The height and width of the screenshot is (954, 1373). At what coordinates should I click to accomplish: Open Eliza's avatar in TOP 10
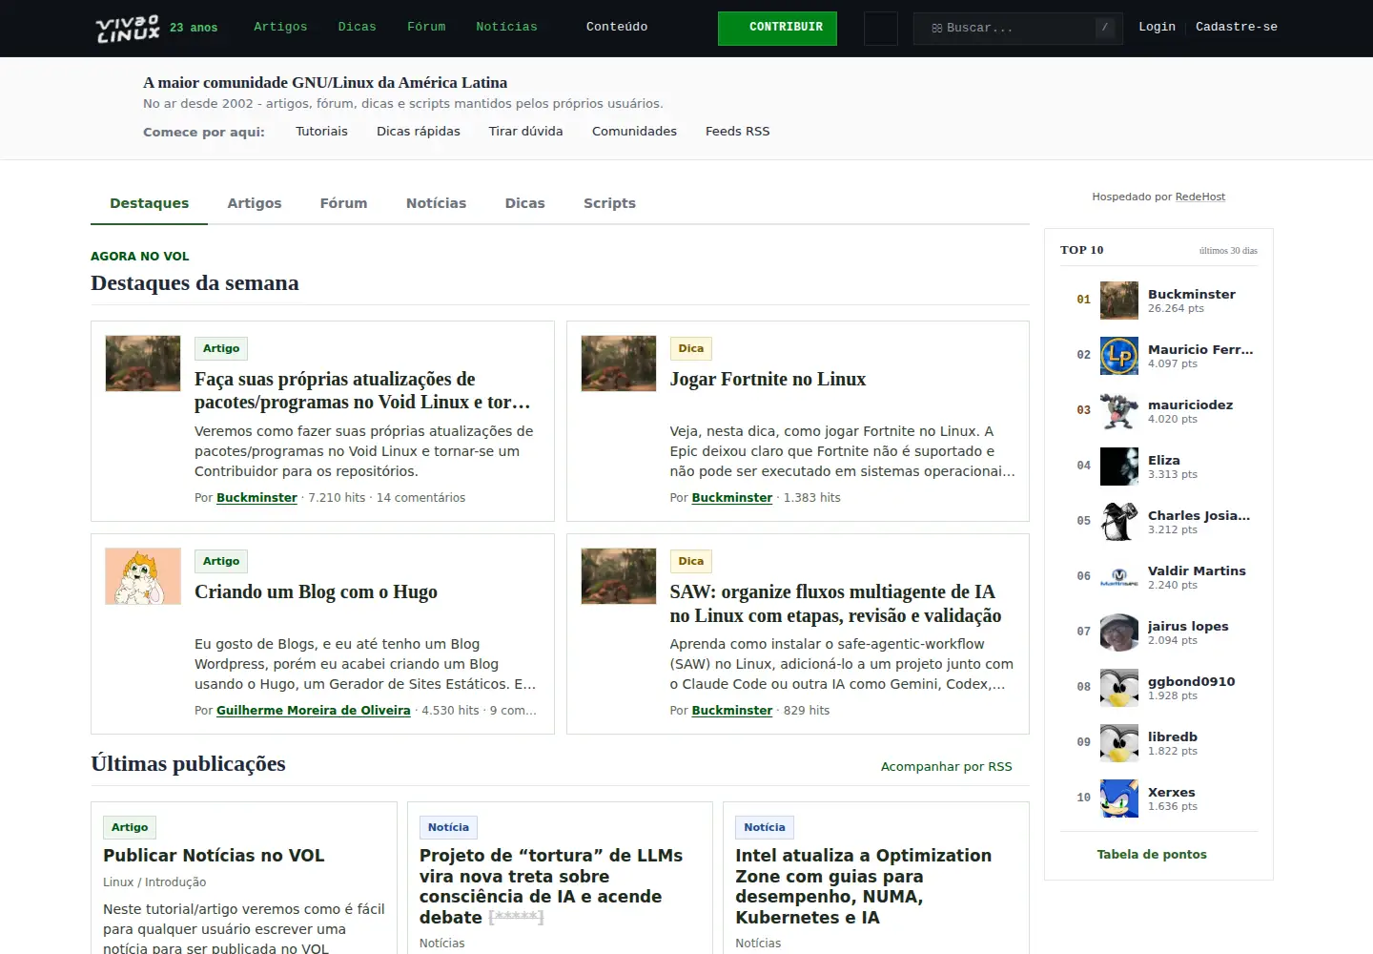point(1119,467)
